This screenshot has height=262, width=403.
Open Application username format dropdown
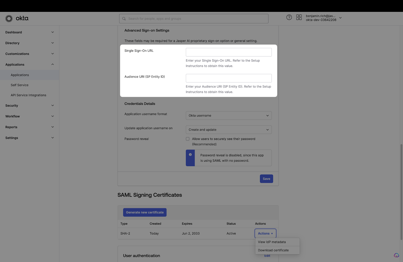click(x=229, y=115)
